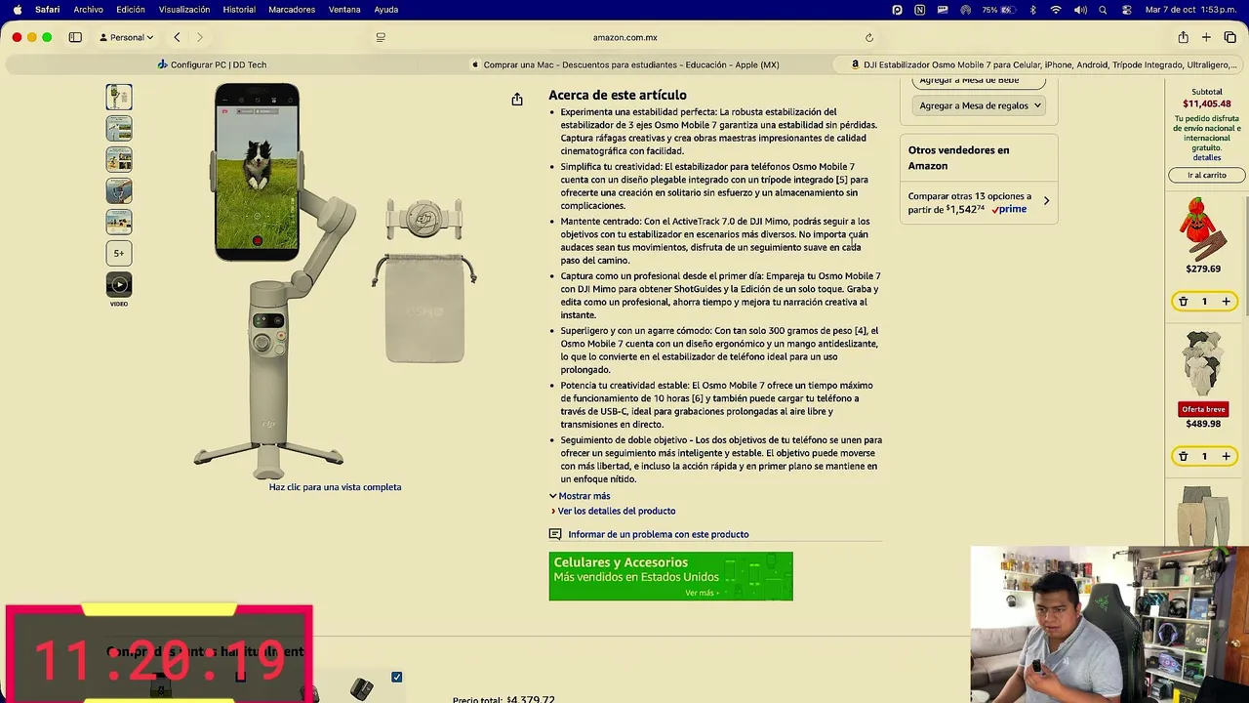Open the Personal profile dropdown

click(127, 37)
